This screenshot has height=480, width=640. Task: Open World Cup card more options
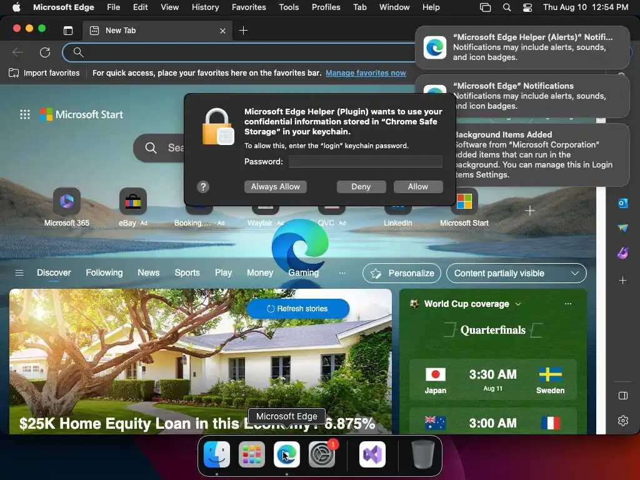click(x=567, y=304)
